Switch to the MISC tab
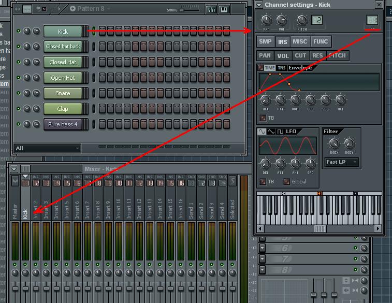Image resolution: width=392 pixels, height=303 pixels. coord(300,42)
